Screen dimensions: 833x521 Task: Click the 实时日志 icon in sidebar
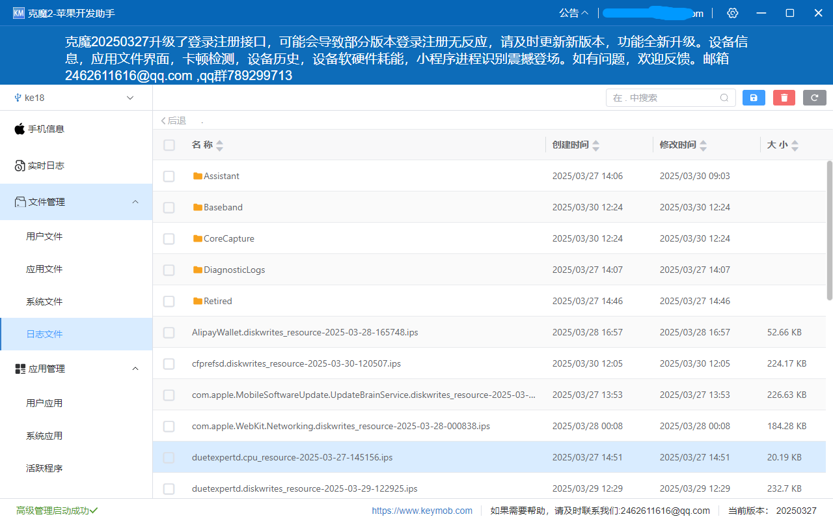(20, 165)
